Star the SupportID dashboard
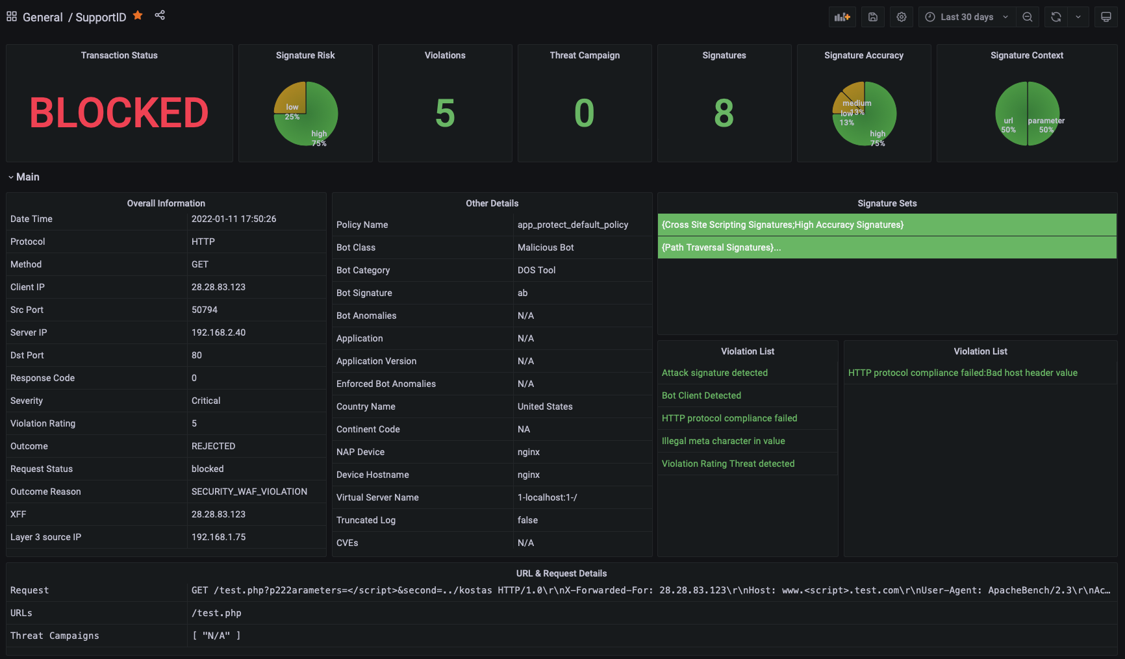The width and height of the screenshot is (1125, 659). [x=138, y=16]
